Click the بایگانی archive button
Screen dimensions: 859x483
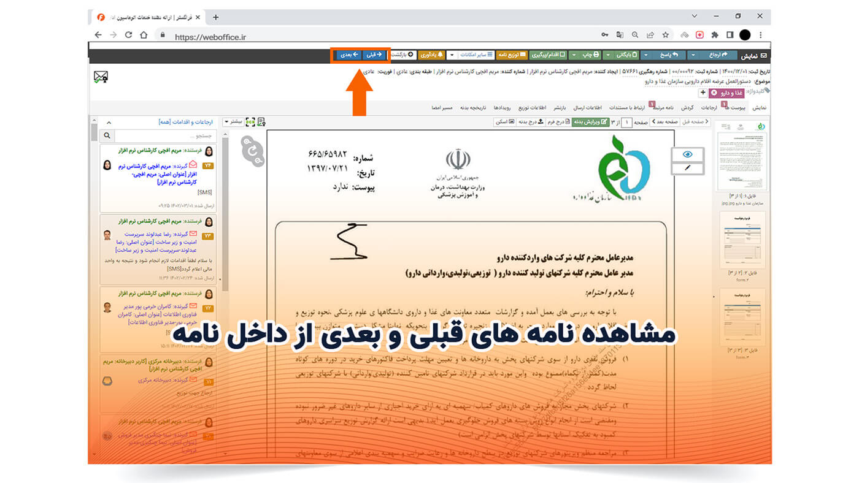[625, 55]
